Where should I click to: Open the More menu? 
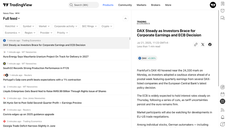coord(168,5)
